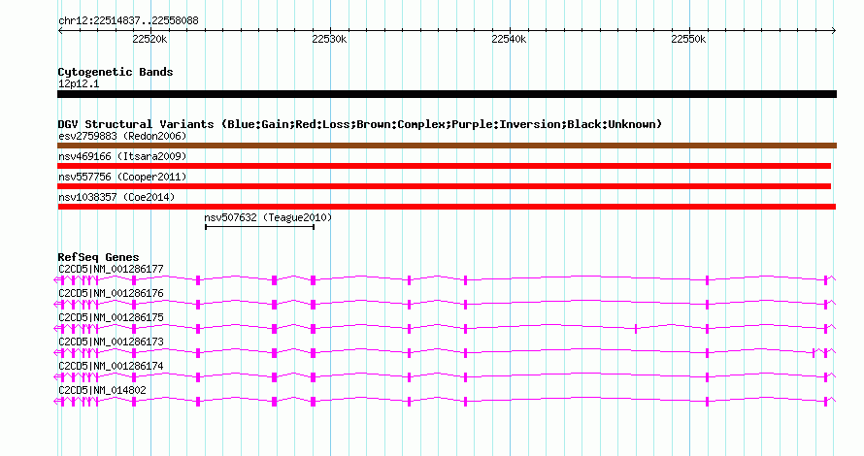
Task: Click the chr12:22514837..22558088 coordinate label
Action: (128, 21)
